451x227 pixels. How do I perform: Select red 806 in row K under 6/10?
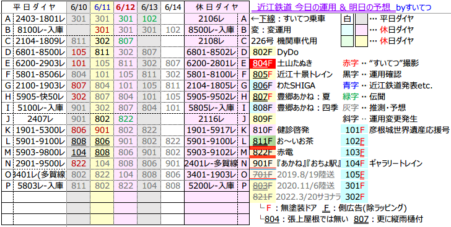point(79,130)
